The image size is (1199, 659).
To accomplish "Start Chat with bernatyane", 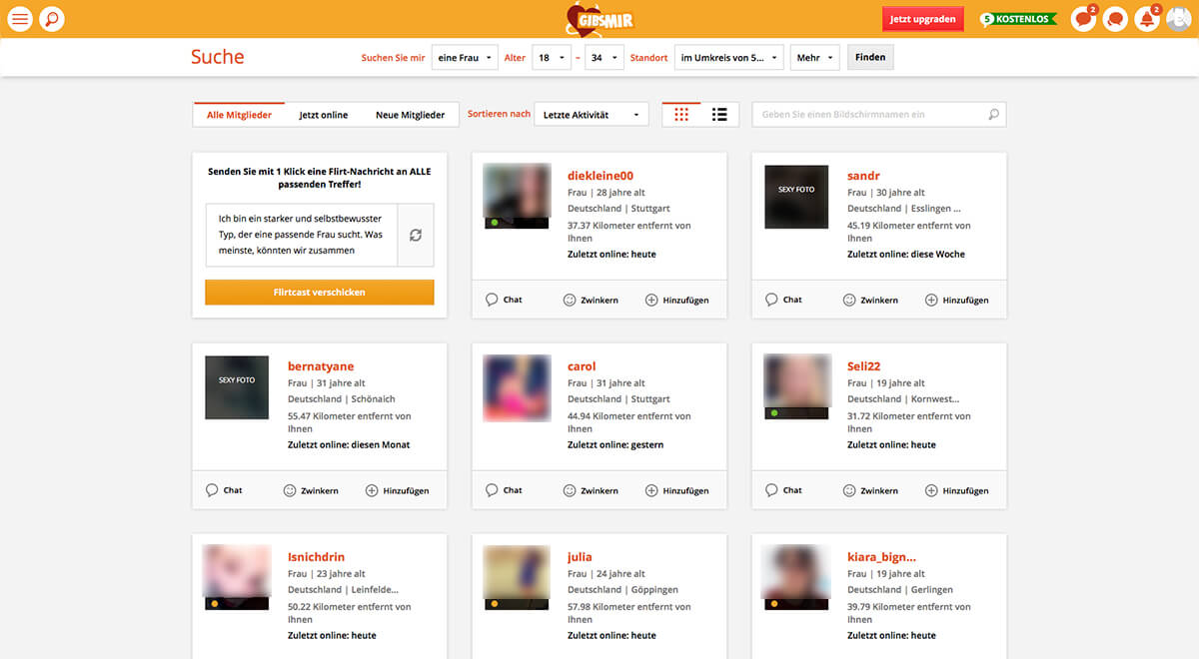I will click(x=224, y=490).
